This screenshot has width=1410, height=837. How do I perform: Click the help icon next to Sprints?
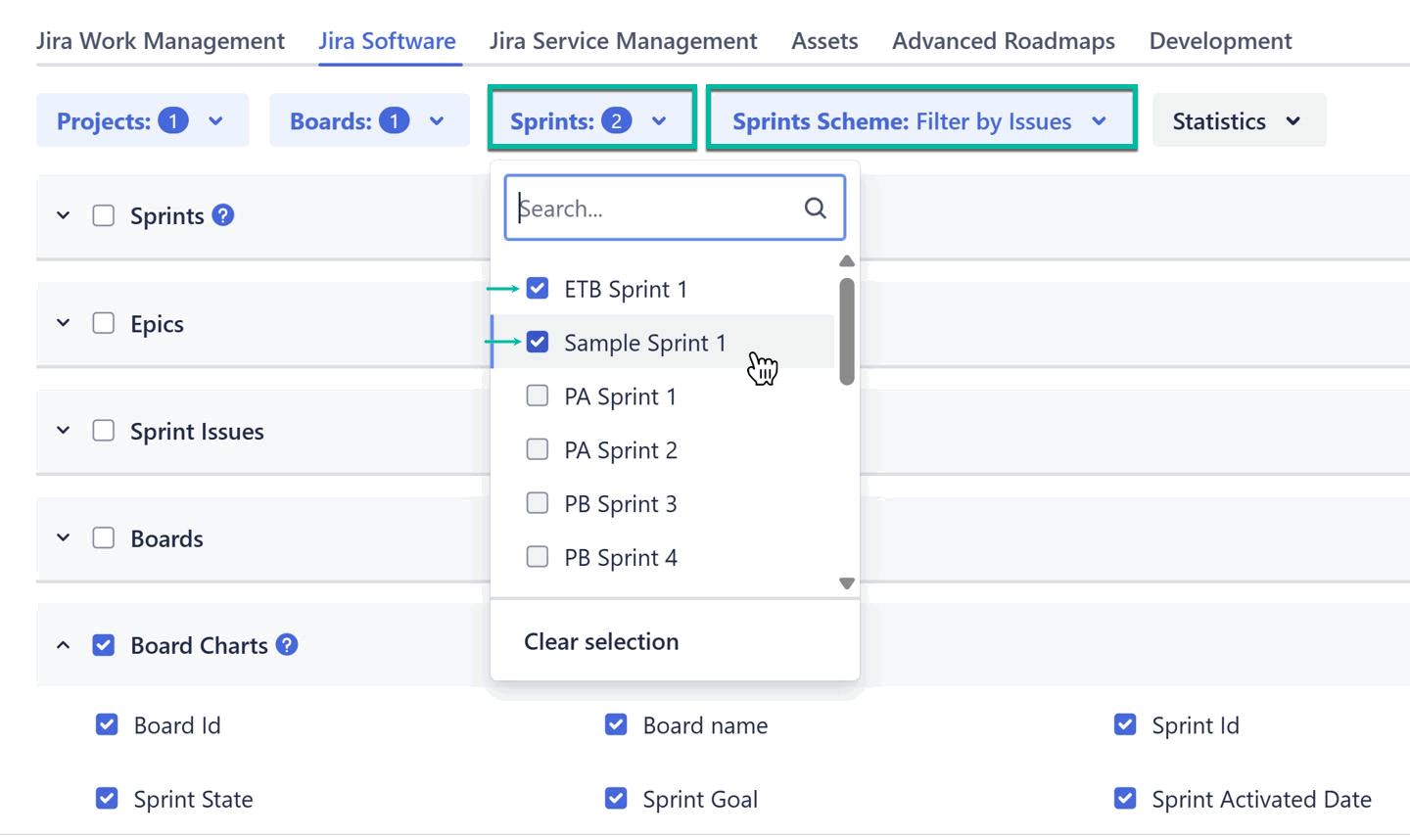(222, 215)
